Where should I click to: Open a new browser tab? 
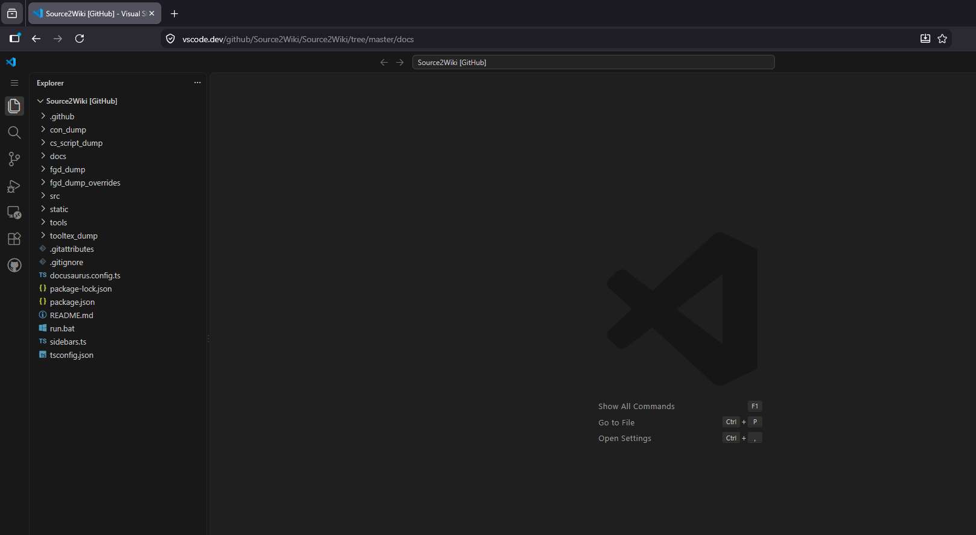point(175,13)
